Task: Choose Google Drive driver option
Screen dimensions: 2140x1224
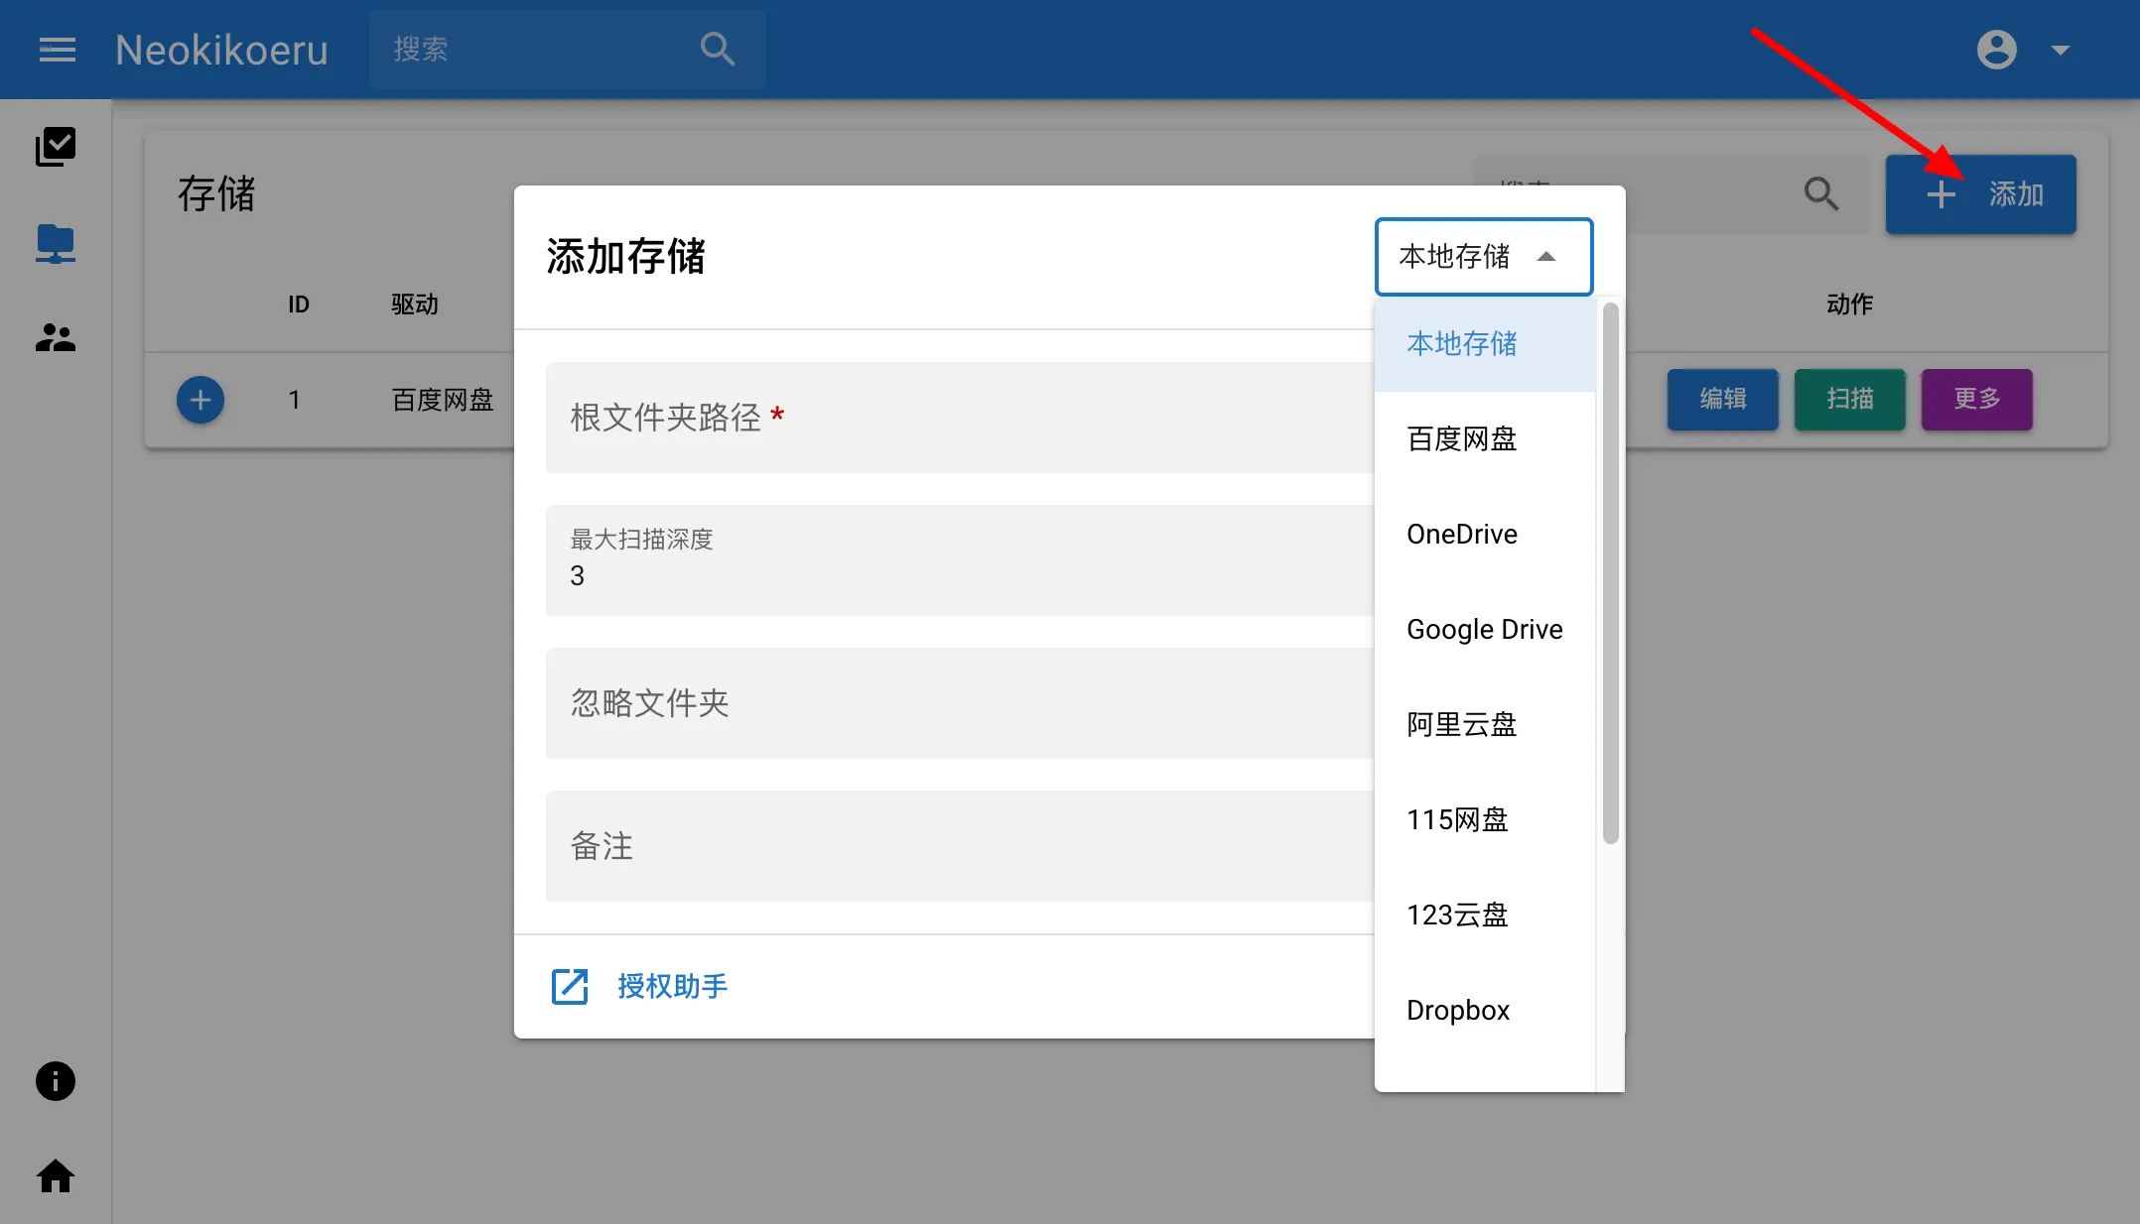Action: click(1484, 629)
